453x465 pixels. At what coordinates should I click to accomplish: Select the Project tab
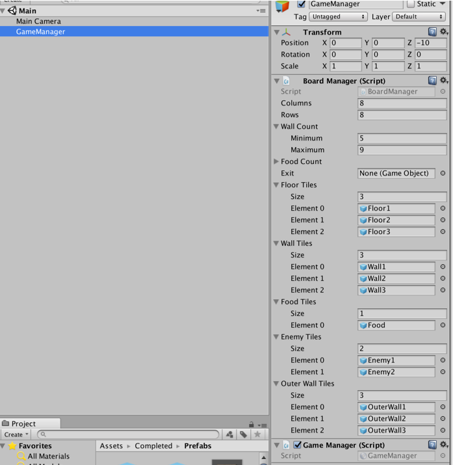(x=30, y=423)
